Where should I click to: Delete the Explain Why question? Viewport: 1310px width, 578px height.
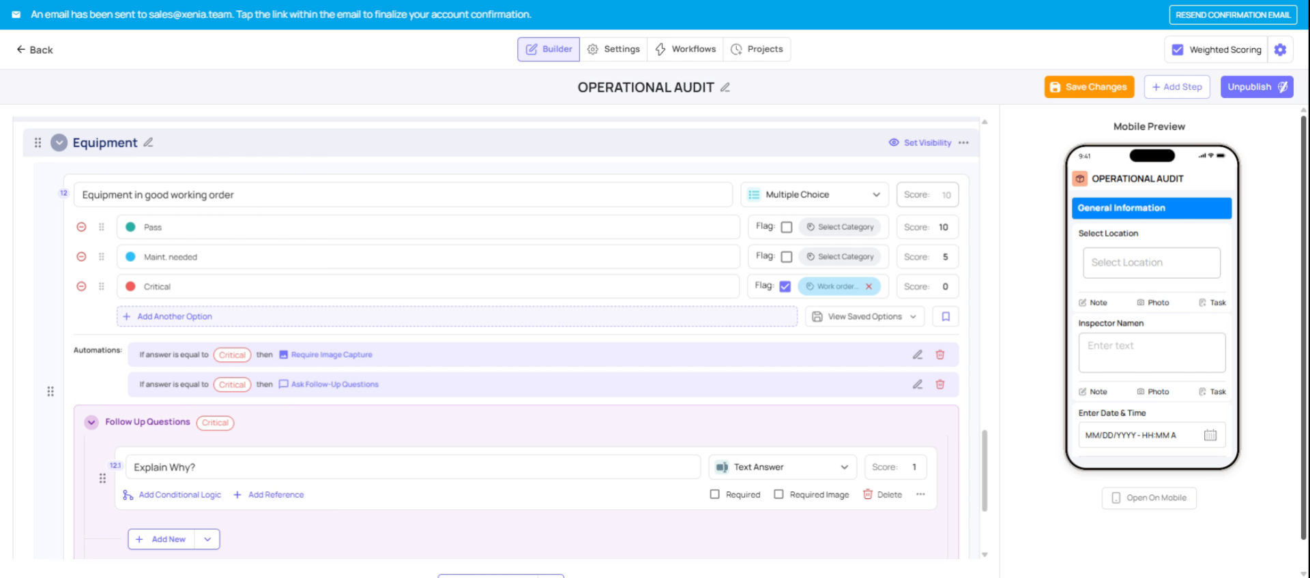point(882,494)
